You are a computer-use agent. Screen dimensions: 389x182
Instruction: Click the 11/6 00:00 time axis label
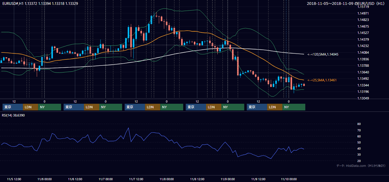44,179
